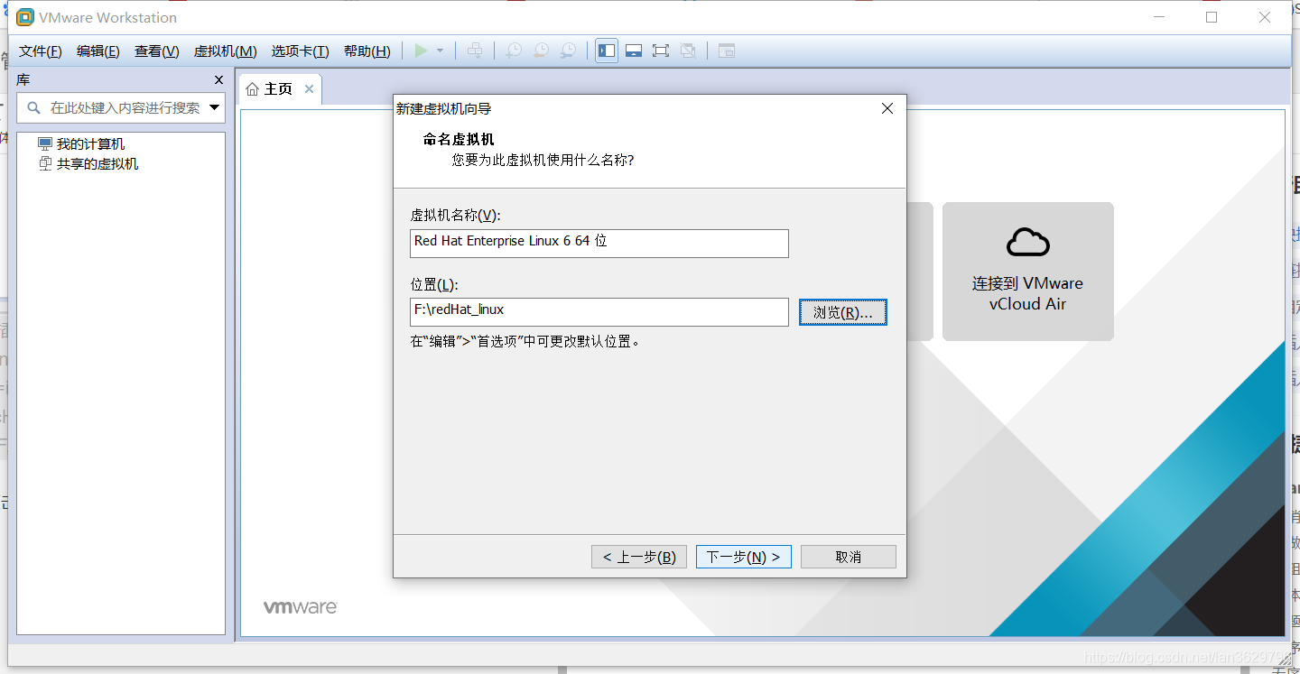This screenshot has height=674, width=1300.
Task: Click the send Ctrl+Alt+Del toolbar icon
Action: coord(475,51)
